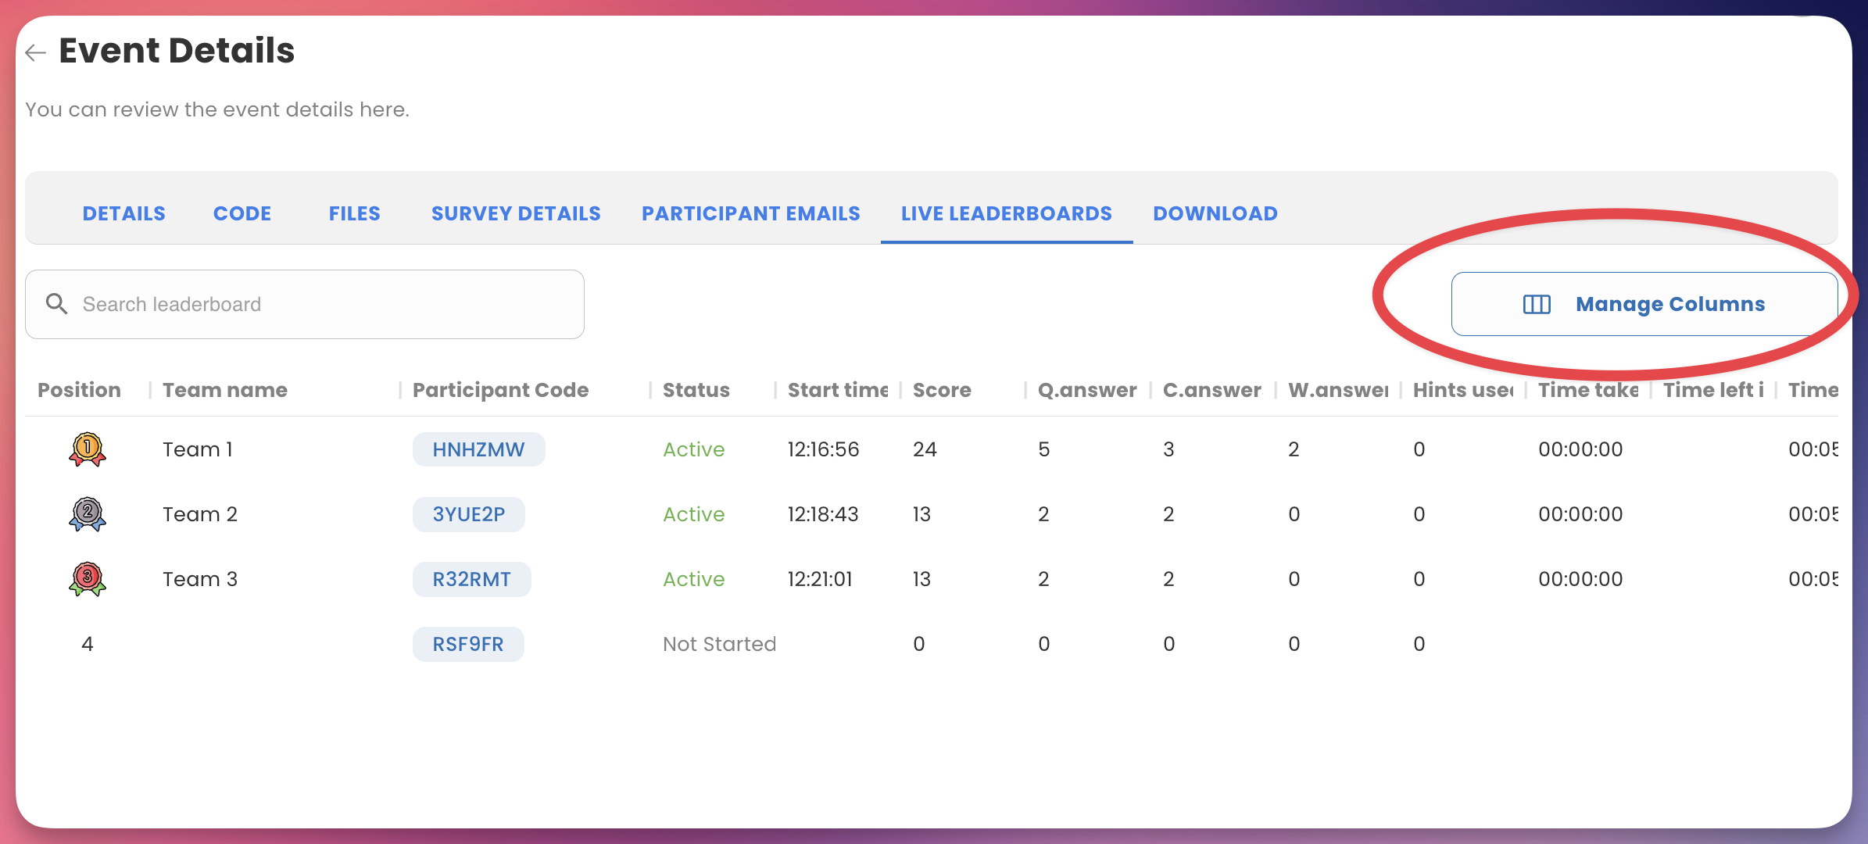Screen dimensions: 1868x844
Task: Select the Participant Emails tab
Action: [750, 213]
